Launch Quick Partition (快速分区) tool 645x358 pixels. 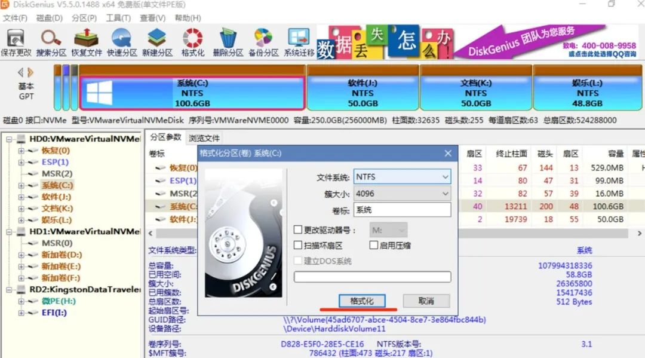(x=122, y=42)
